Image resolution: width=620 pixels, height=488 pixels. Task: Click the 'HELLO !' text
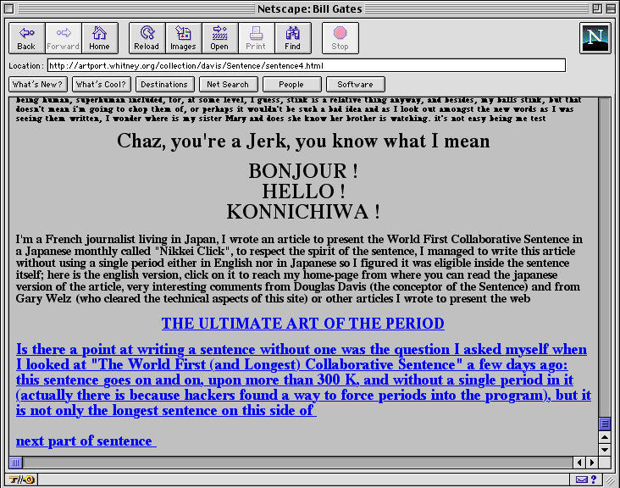[x=303, y=191]
